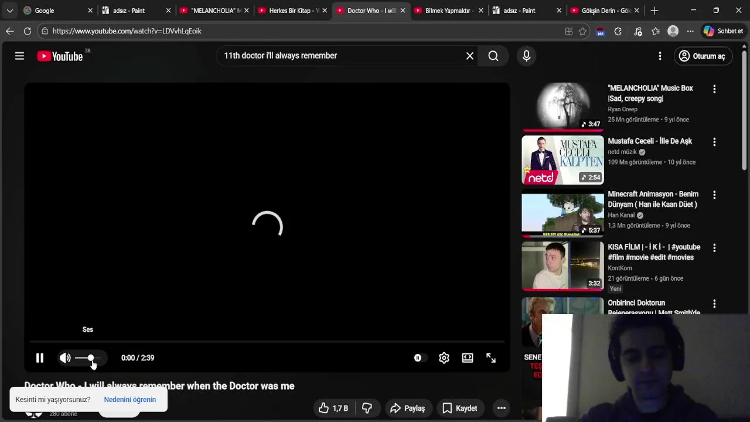Open browser three-dot menu

coord(690,31)
